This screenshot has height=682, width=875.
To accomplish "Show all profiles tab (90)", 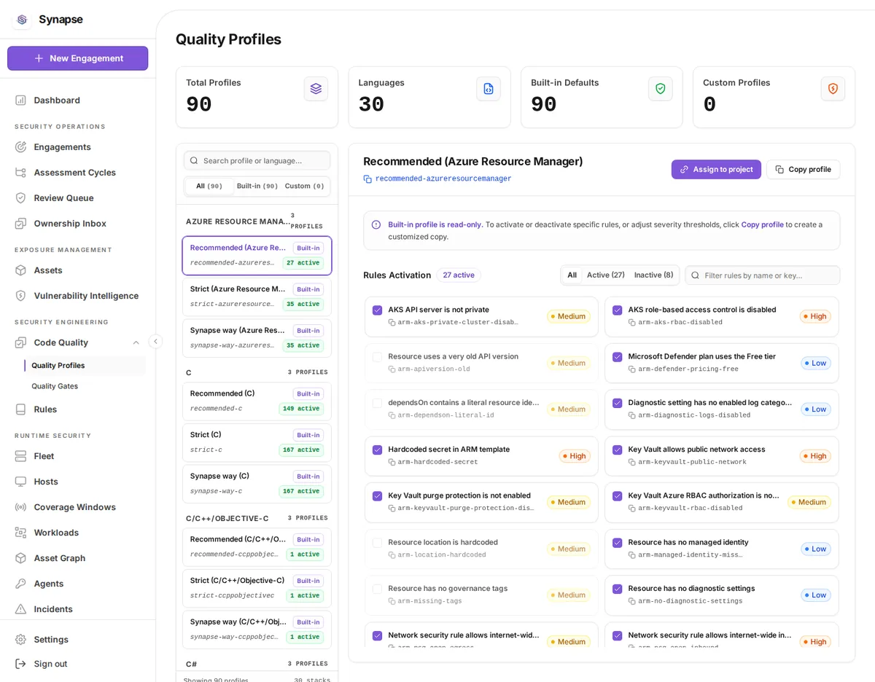I will coord(209,186).
